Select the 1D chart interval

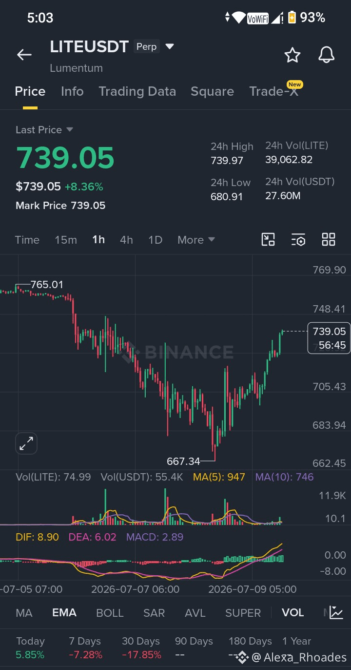tap(155, 240)
